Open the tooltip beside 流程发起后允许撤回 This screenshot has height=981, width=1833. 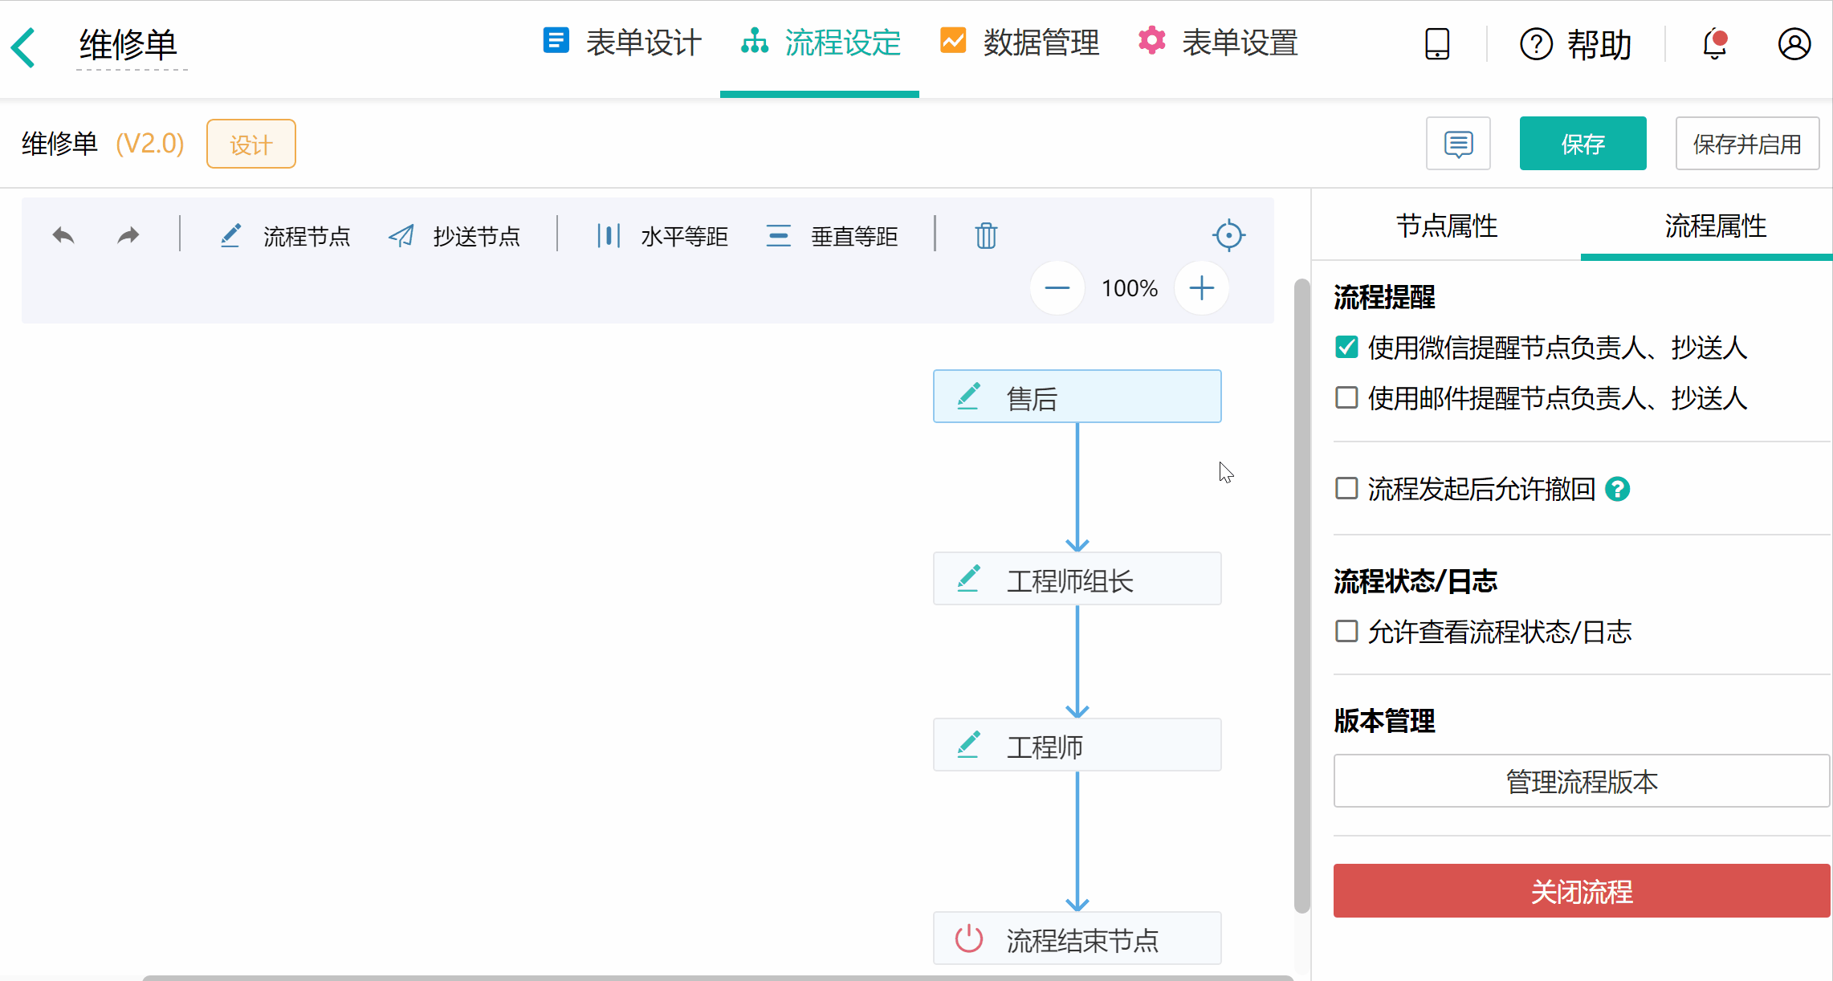click(x=1618, y=489)
